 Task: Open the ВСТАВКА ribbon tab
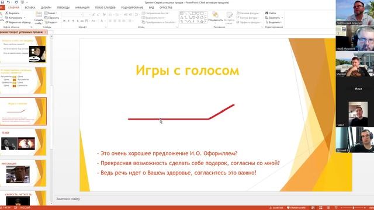30,8
